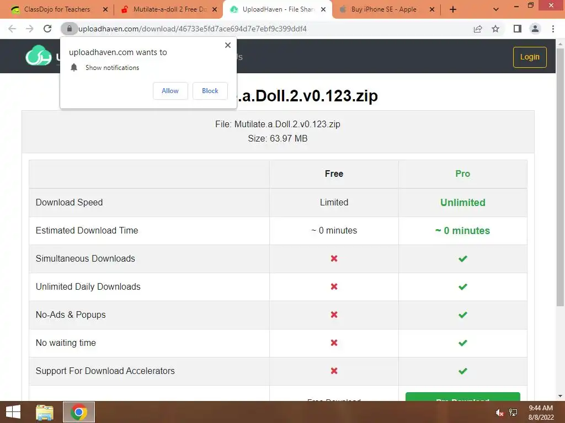This screenshot has width=565, height=423.
Task: Click the page vertical scrollbar thumb
Action: (560, 177)
